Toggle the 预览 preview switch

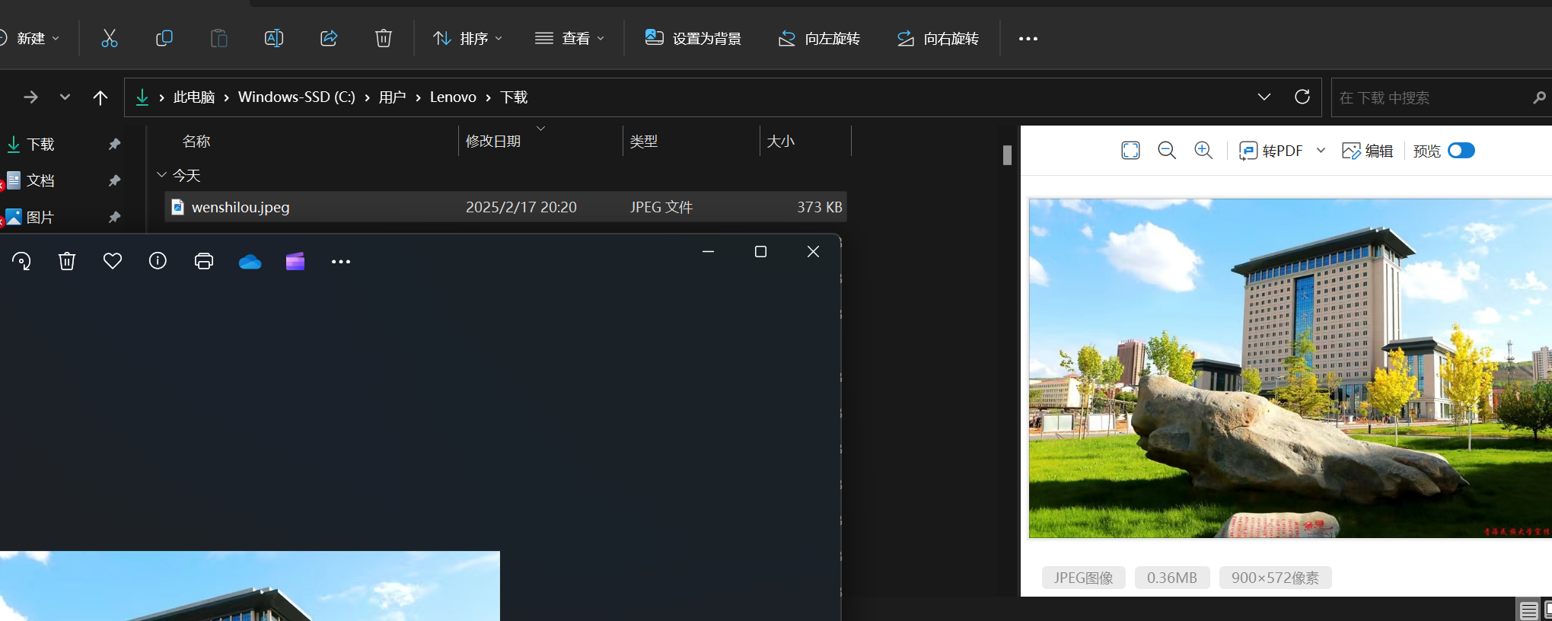[x=1461, y=151]
